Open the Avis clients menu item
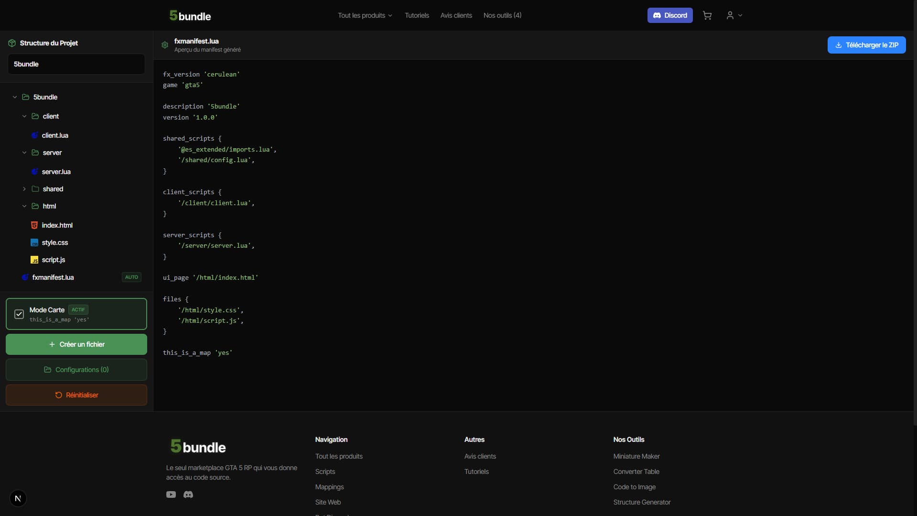The height and width of the screenshot is (516, 917). [456, 15]
